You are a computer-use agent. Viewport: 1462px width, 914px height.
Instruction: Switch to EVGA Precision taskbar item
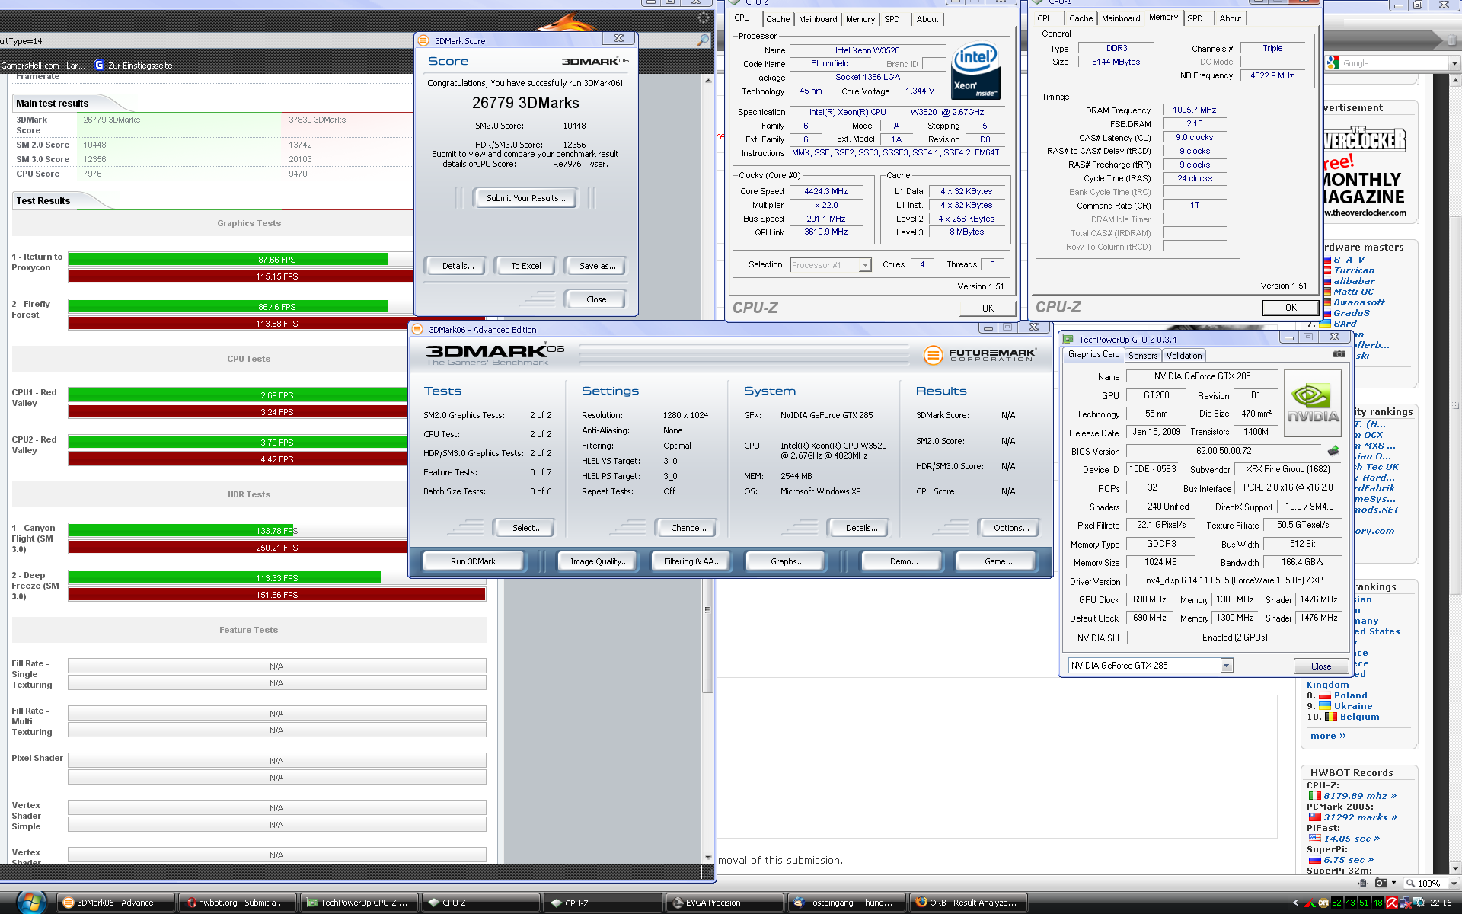point(723,903)
